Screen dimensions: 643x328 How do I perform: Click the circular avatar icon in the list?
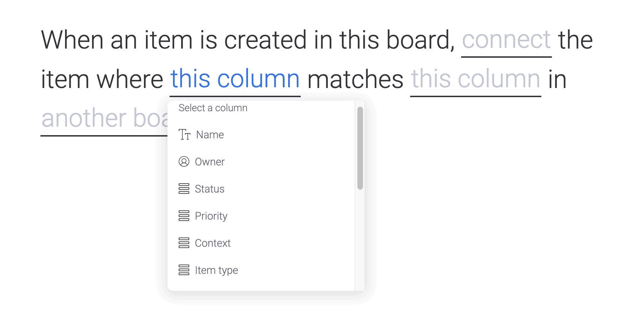point(184,162)
